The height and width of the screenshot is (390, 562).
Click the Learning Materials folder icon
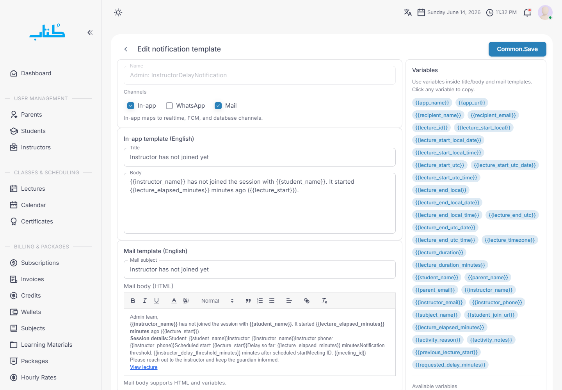[x=14, y=345]
